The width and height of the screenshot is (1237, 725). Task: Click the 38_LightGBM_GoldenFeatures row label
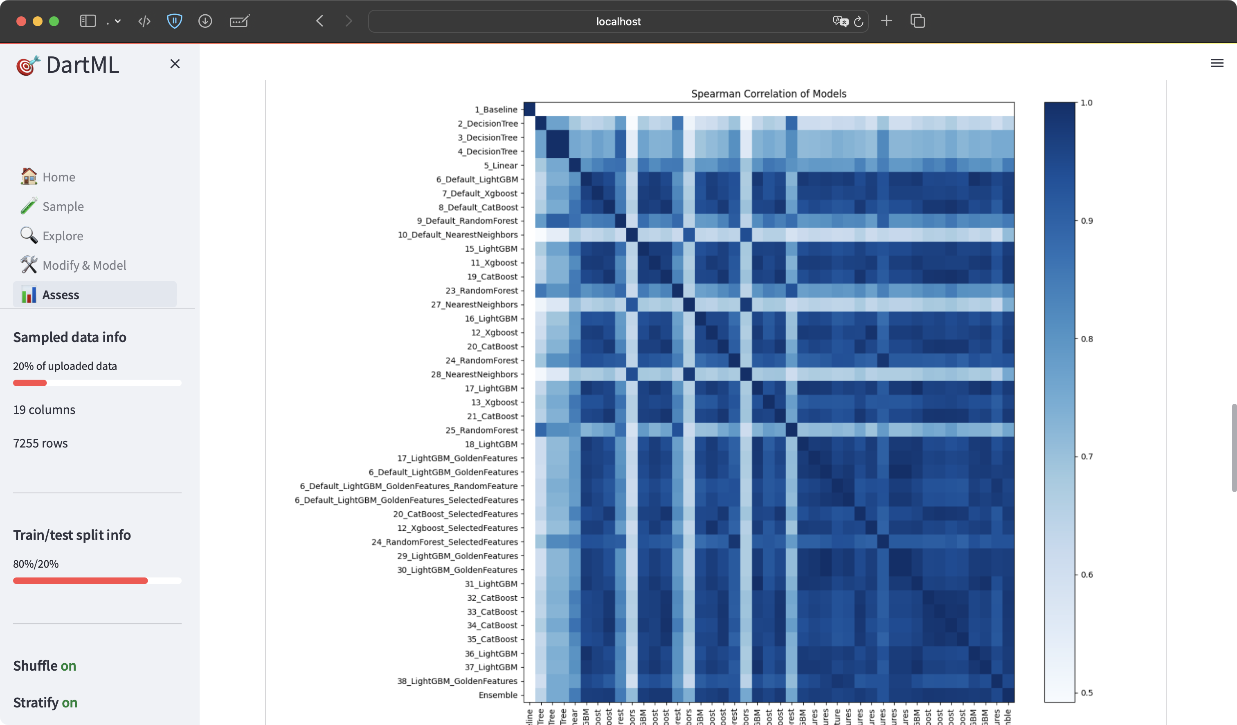(457, 681)
